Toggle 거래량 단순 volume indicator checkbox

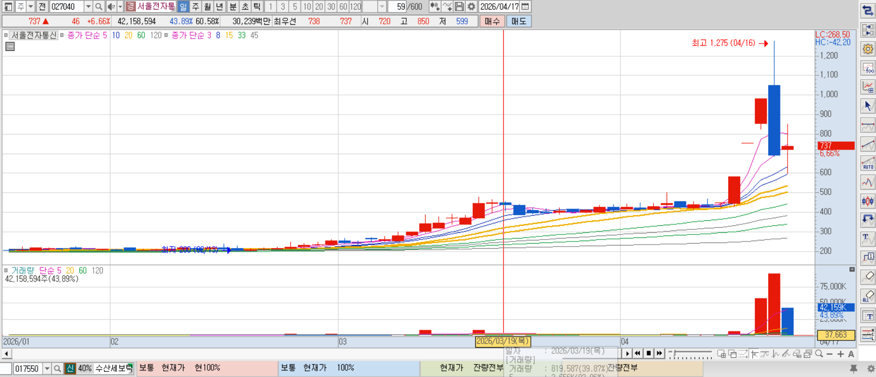6,270
